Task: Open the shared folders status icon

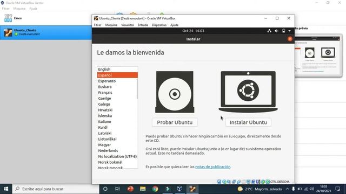Action: pyautogui.click(x=244, y=182)
